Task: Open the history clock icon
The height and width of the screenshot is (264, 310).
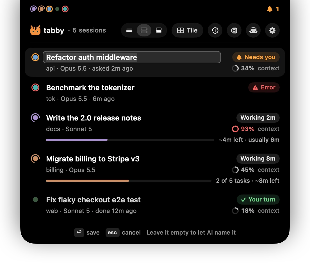Action: (x=215, y=30)
